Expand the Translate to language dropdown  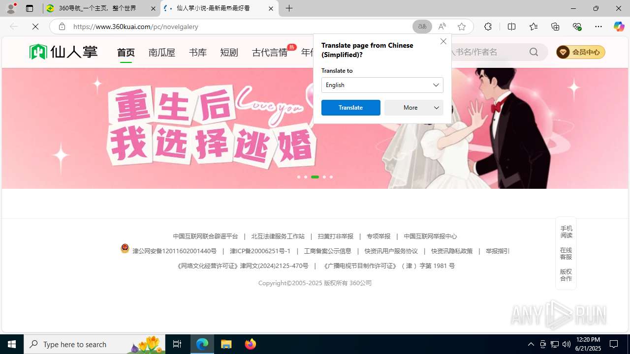coord(382,85)
